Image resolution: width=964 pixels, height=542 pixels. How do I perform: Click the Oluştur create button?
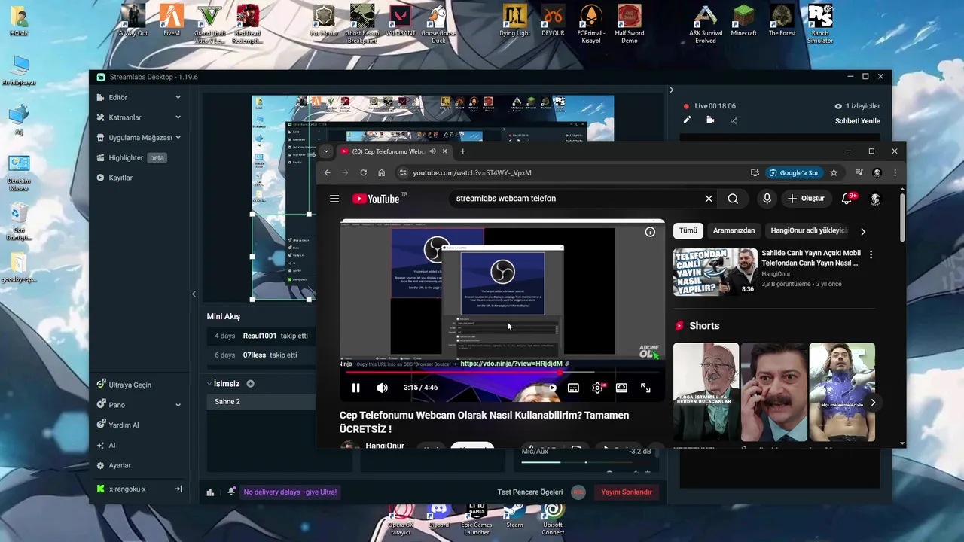[x=806, y=199]
